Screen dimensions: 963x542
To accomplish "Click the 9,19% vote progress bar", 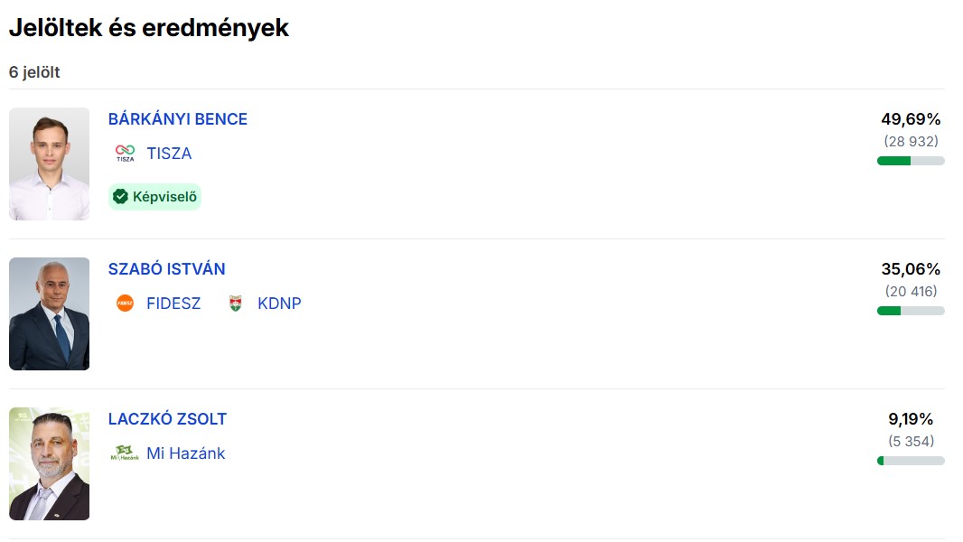I will coord(911,461).
